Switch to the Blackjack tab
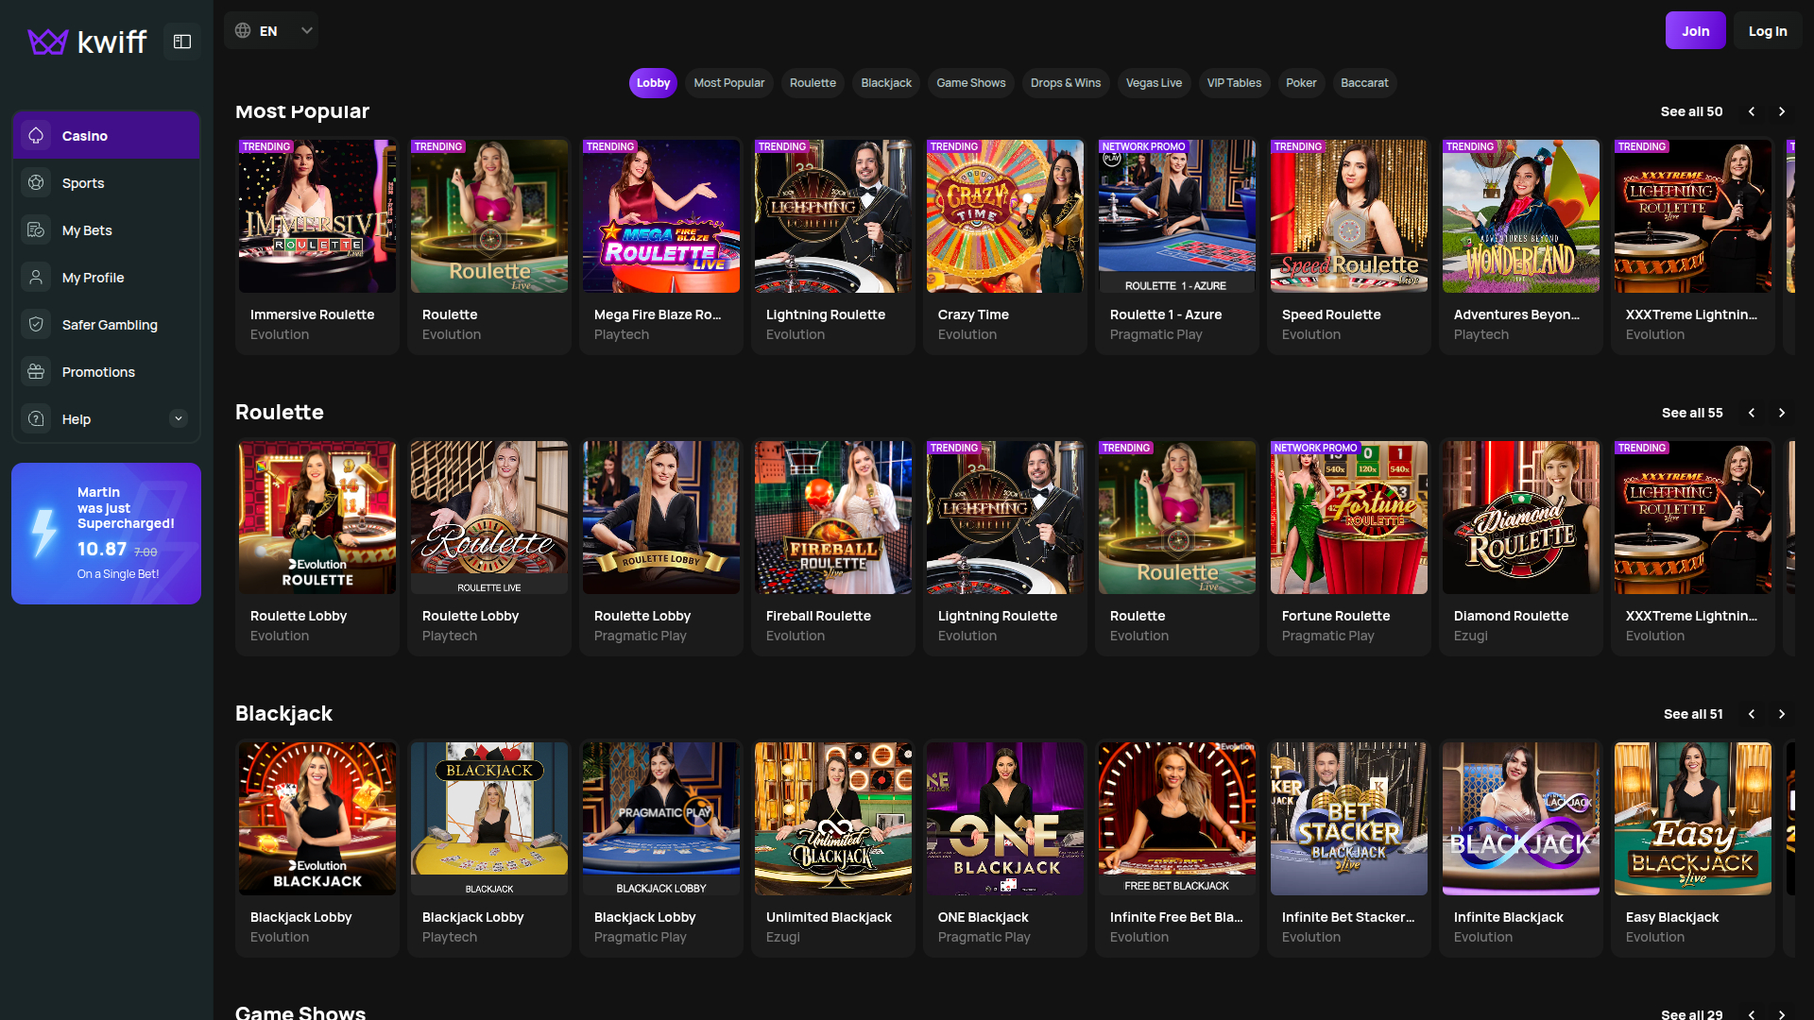 tap(885, 83)
